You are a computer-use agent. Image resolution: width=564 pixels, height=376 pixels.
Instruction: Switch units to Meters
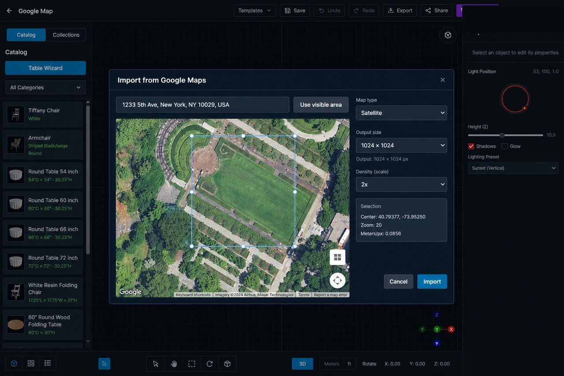point(332,364)
